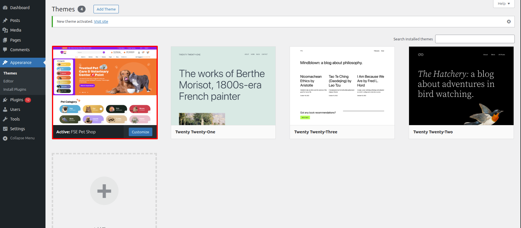Focus the Search installed themes field
The width and height of the screenshot is (521, 228).
click(475, 39)
